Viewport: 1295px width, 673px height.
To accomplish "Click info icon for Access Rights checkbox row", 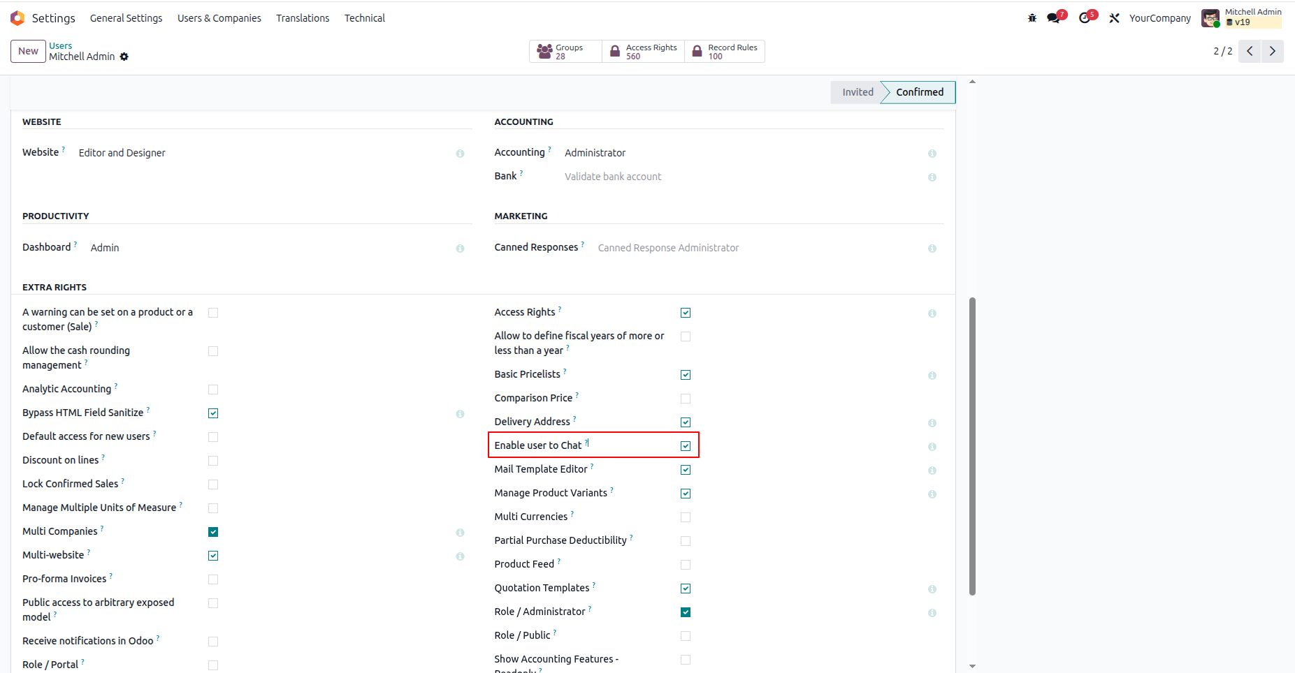I will click(932, 313).
